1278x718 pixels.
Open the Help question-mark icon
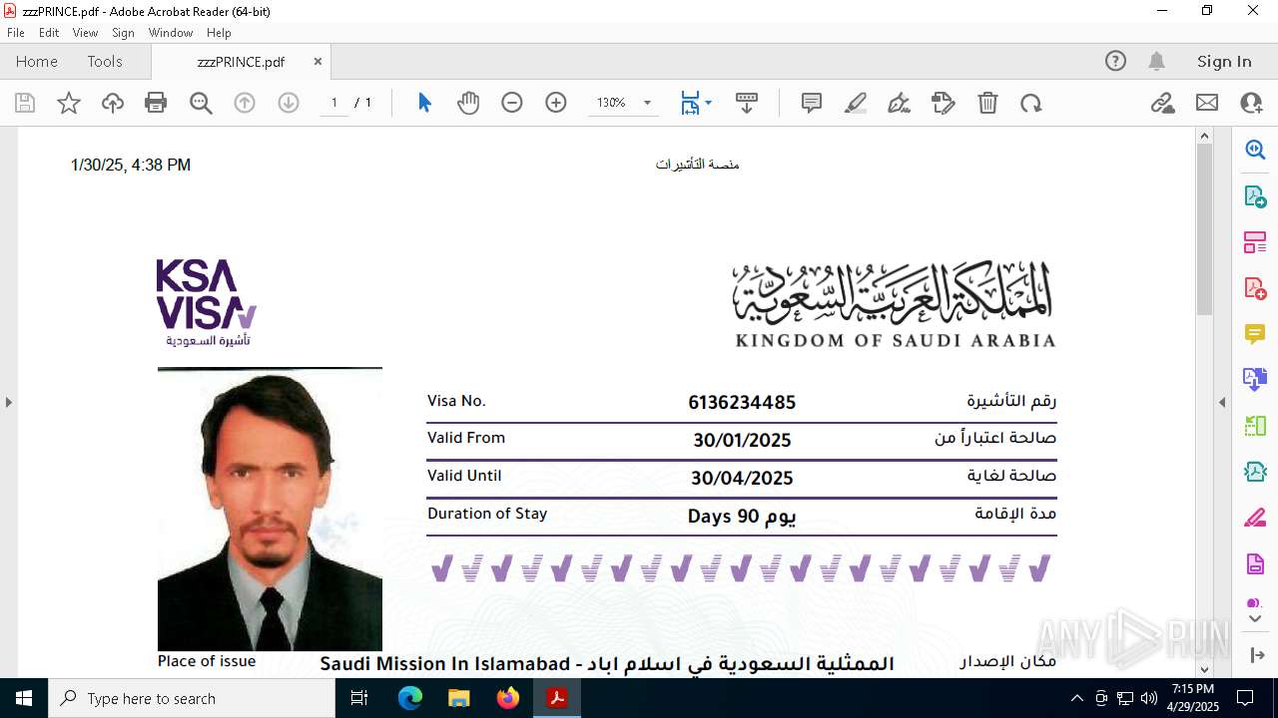(1115, 61)
